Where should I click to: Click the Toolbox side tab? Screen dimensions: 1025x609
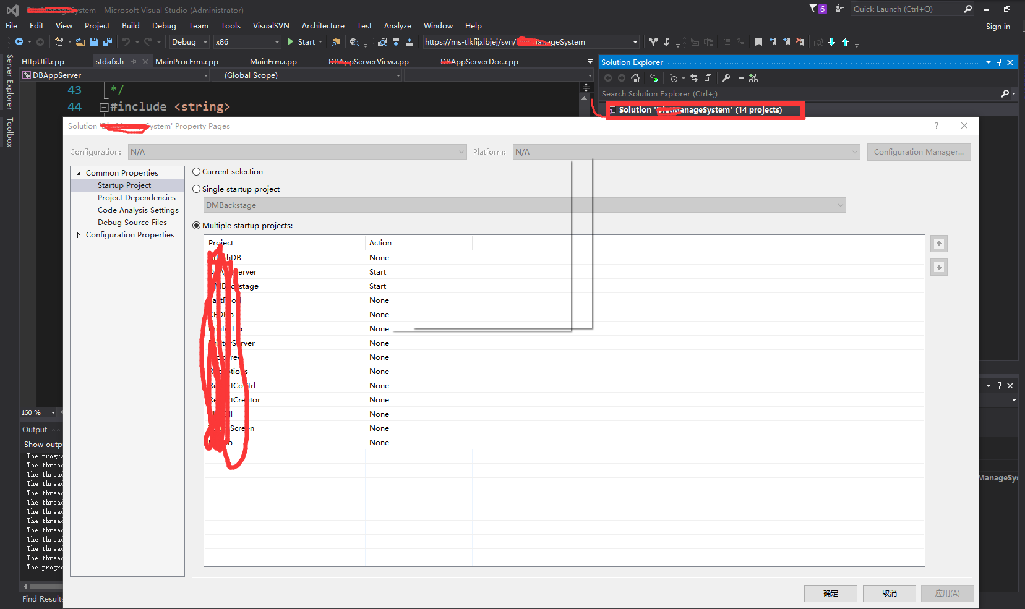pos(9,132)
